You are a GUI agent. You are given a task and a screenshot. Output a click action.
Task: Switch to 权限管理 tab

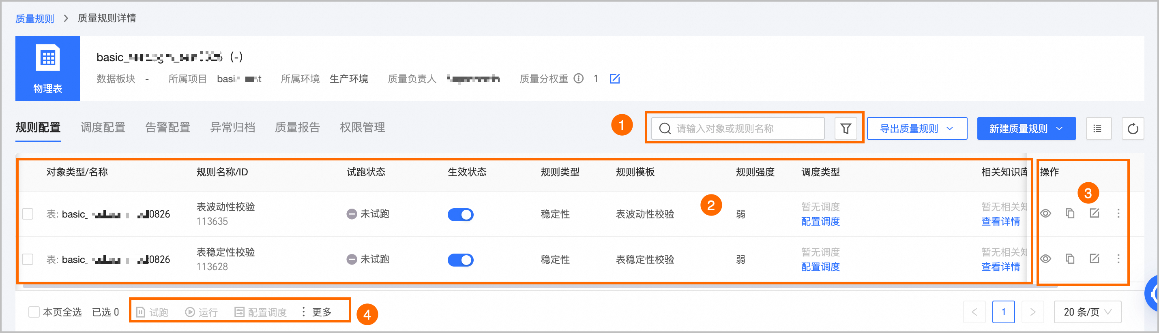[x=362, y=127]
